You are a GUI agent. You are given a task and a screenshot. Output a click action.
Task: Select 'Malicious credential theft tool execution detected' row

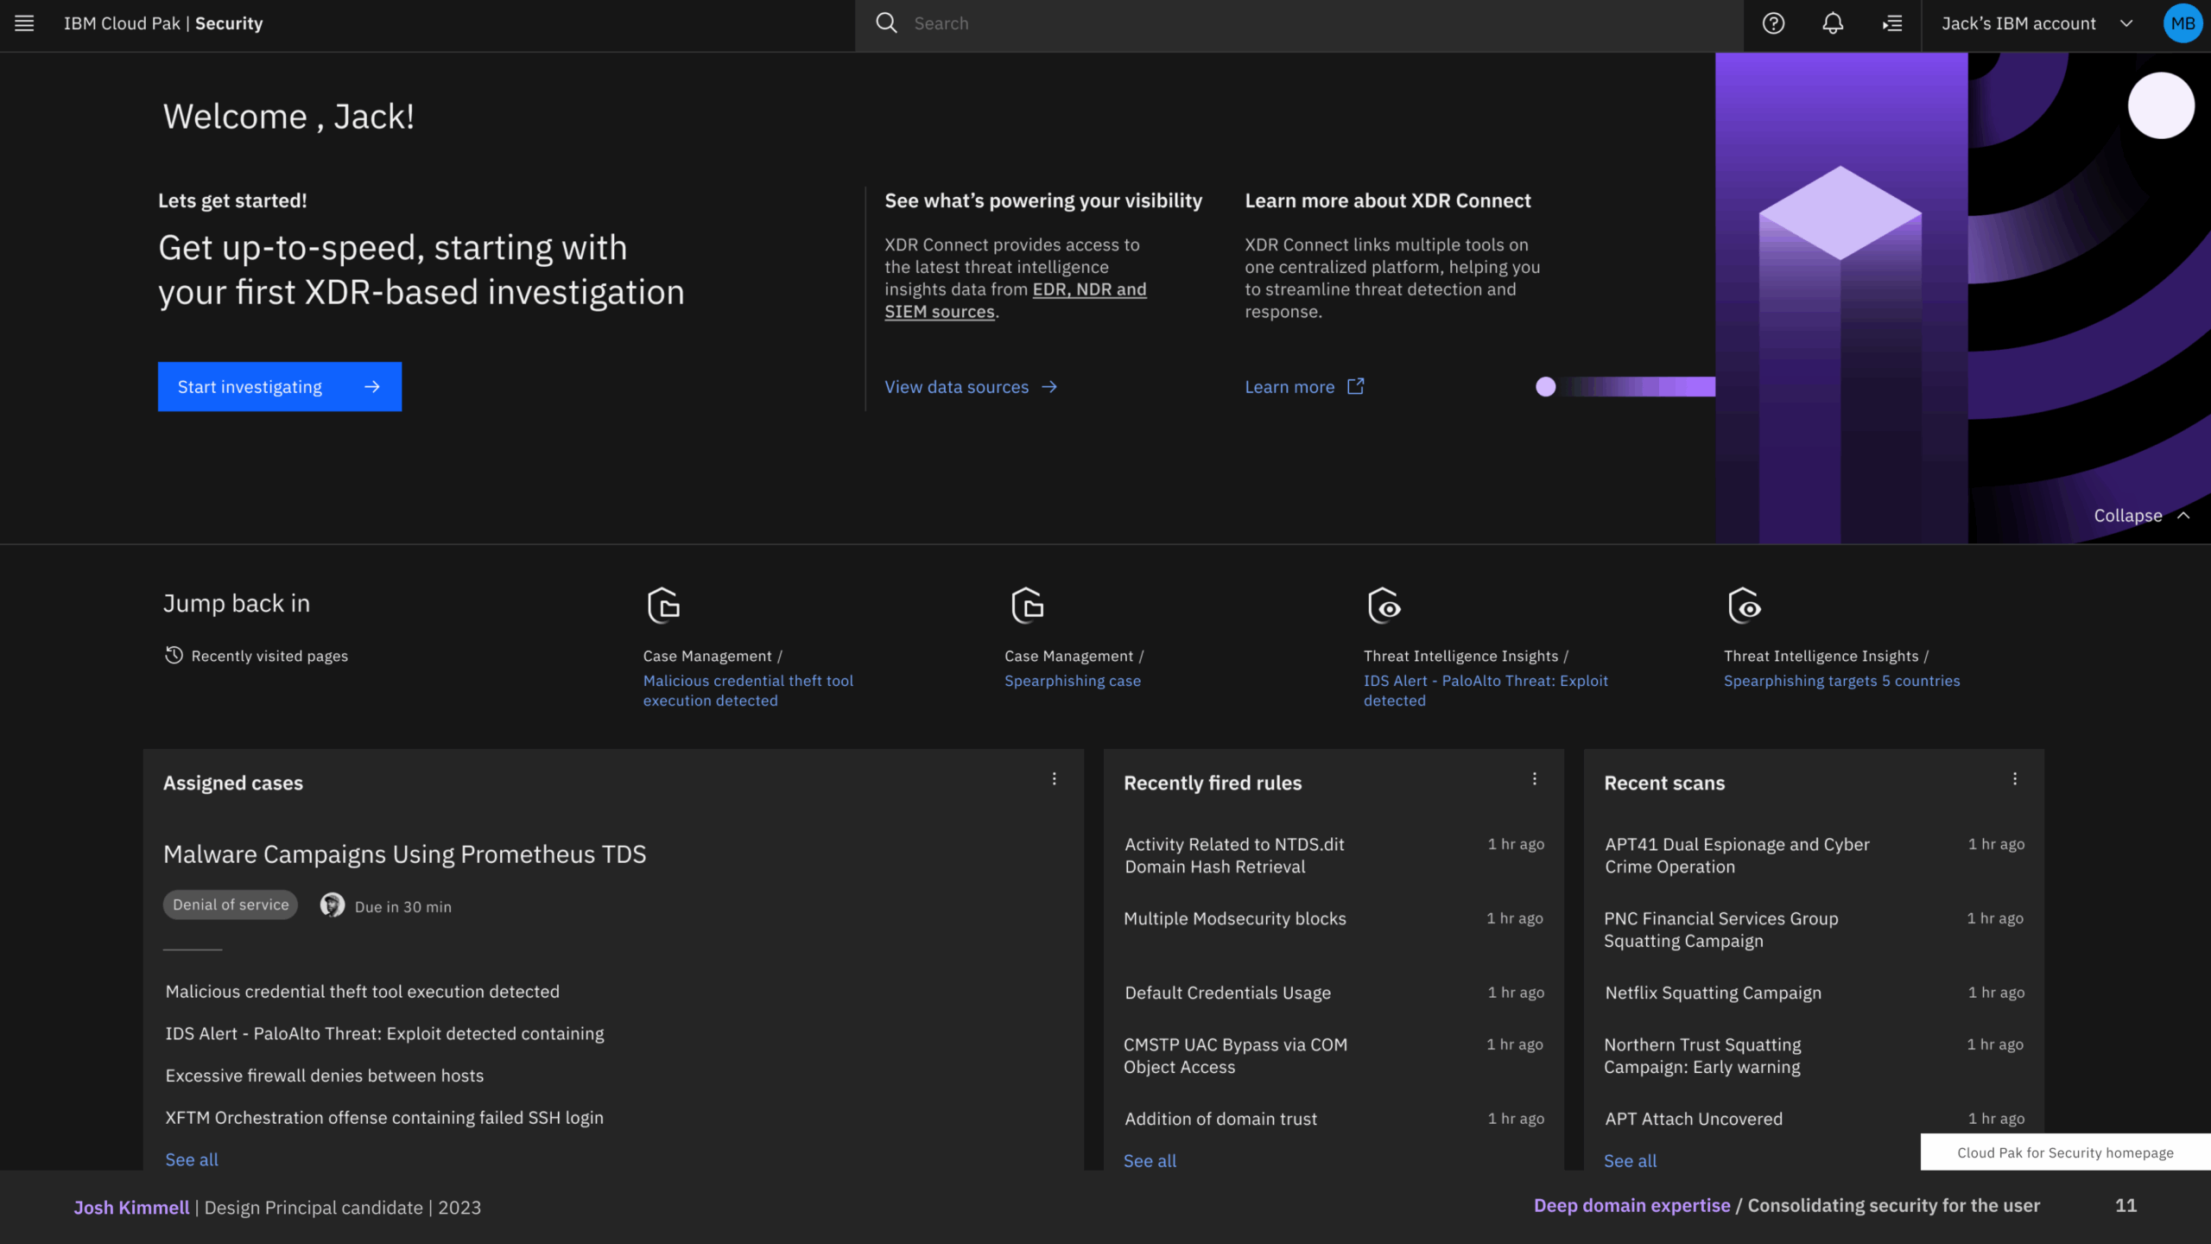point(362,992)
